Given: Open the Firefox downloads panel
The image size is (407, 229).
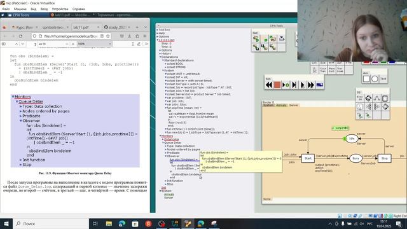Looking at the screenshot, I should (x=129, y=36).
